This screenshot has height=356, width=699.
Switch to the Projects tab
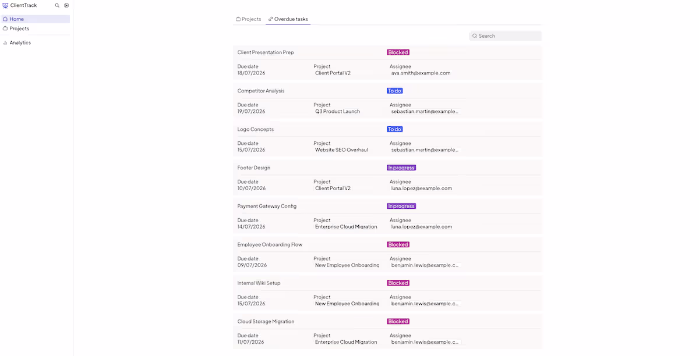pyautogui.click(x=249, y=19)
